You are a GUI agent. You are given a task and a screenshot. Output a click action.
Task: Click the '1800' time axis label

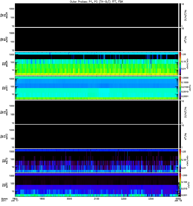click(15, 199)
